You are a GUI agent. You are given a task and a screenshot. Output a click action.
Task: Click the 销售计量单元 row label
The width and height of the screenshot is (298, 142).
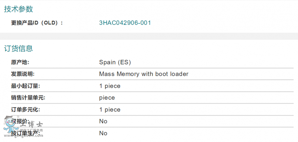(28, 98)
